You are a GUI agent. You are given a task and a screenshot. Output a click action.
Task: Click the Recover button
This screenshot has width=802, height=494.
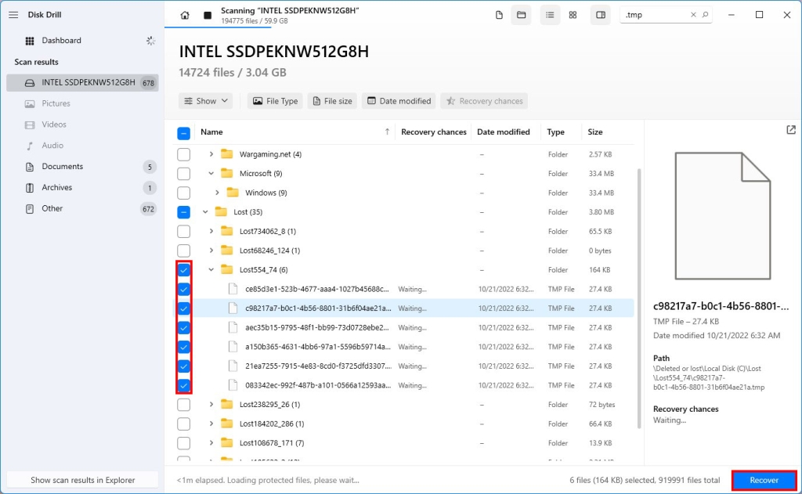(764, 480)
